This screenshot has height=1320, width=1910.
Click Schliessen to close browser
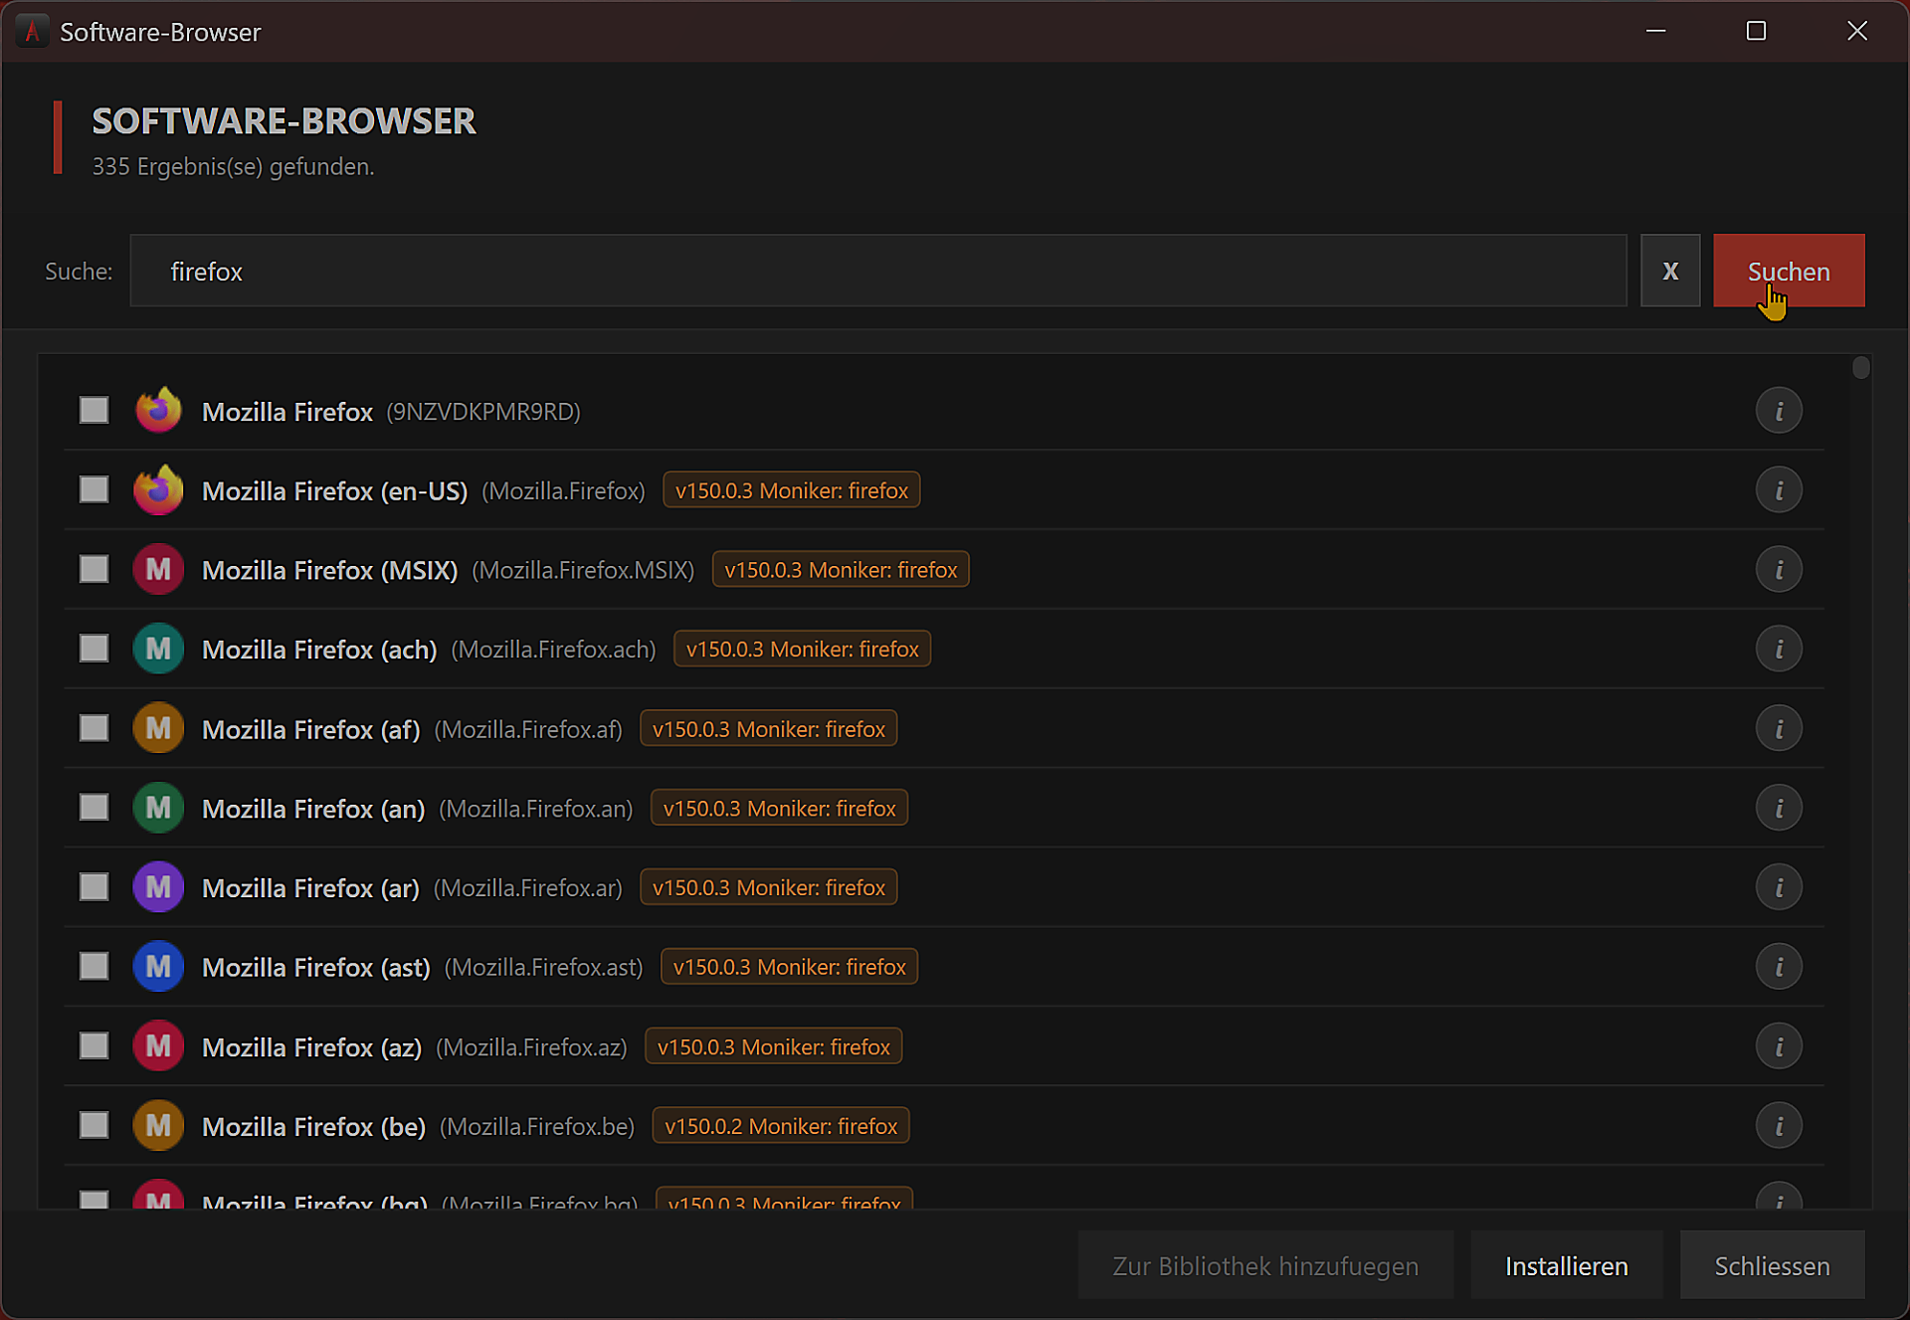tap(1772, 1265)
